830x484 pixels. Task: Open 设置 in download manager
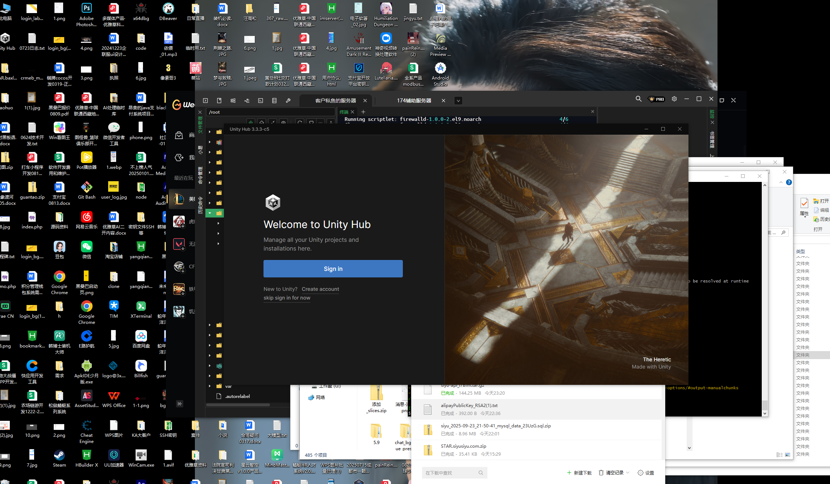(x=646, y=473)
